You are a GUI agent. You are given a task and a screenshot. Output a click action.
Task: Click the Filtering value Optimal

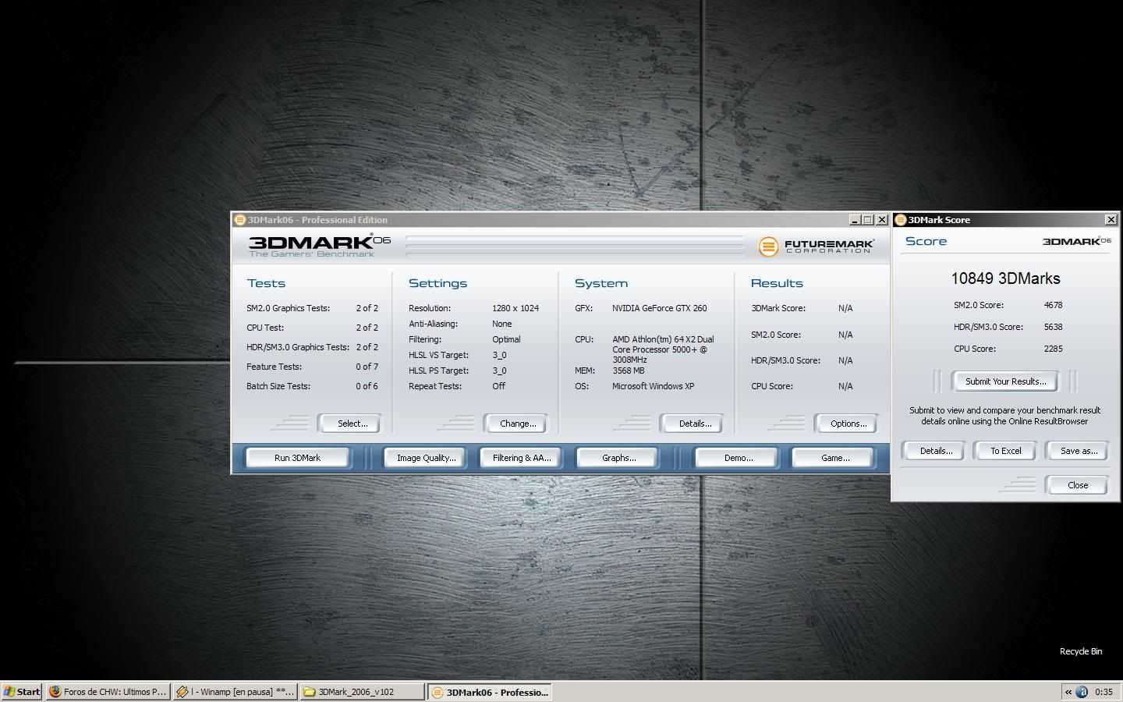(506, 339)
